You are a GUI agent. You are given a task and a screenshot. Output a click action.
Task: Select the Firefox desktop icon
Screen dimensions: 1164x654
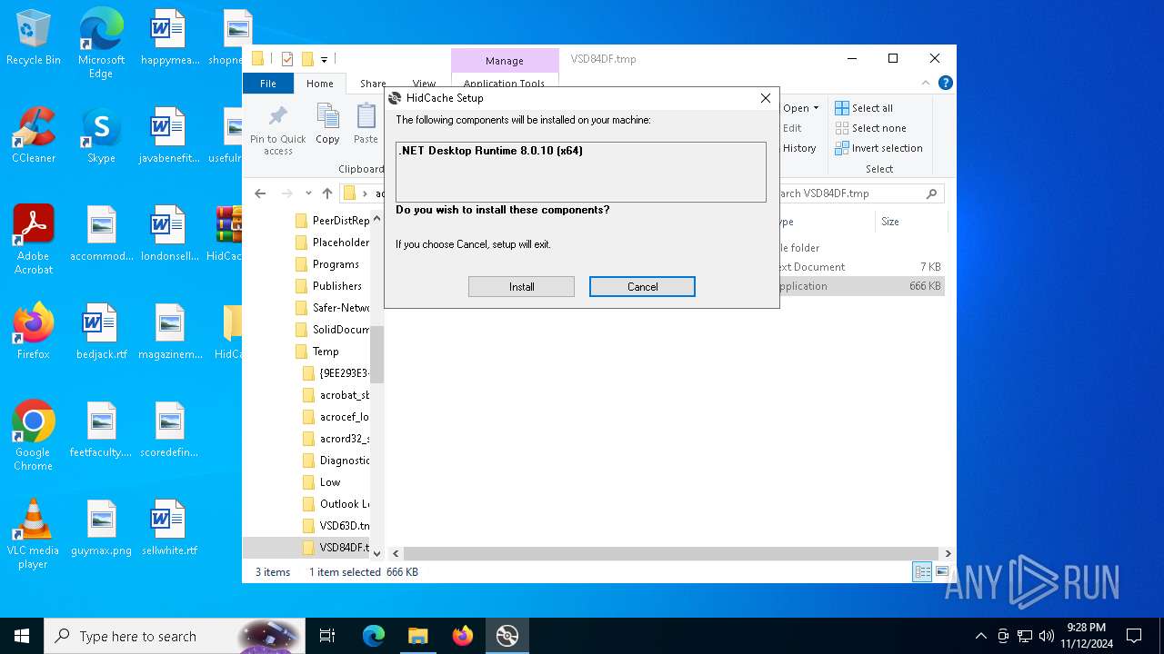coord(34,332)
